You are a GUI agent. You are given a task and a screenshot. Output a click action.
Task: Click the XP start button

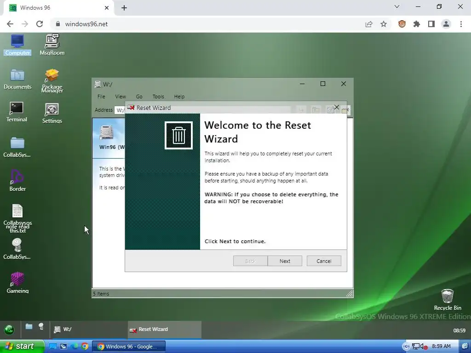pyautogui.click(x=22, y=347)
